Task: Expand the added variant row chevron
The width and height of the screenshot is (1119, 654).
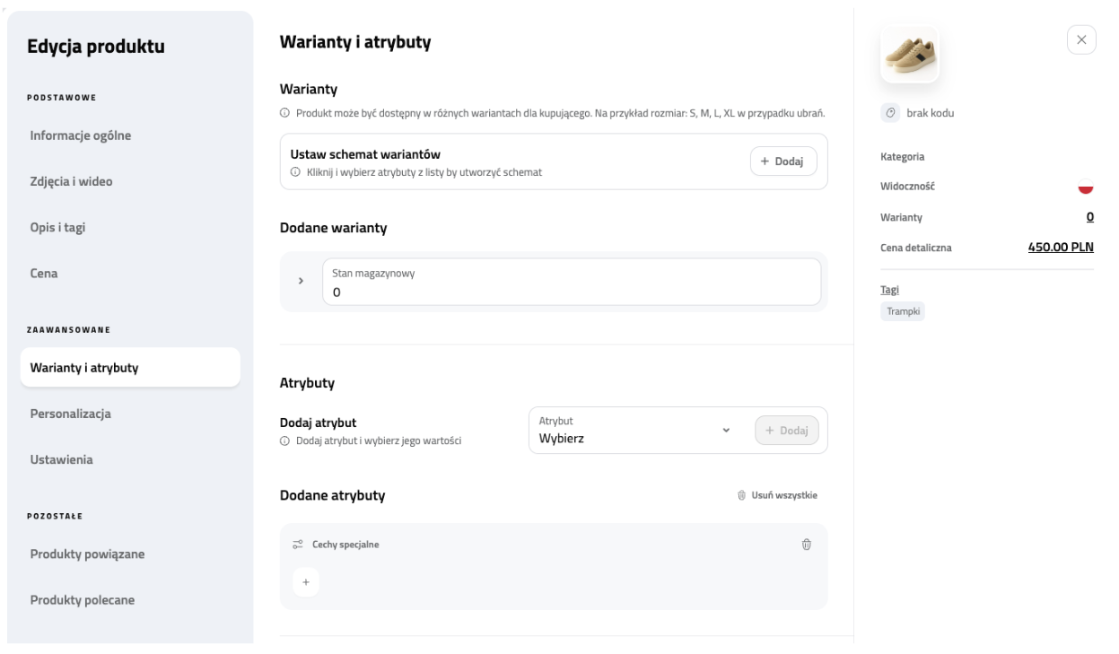Action: [x=301, y=282]
